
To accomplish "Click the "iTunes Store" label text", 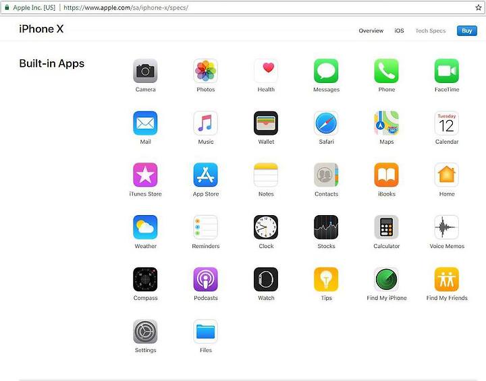I will (145, 194).
